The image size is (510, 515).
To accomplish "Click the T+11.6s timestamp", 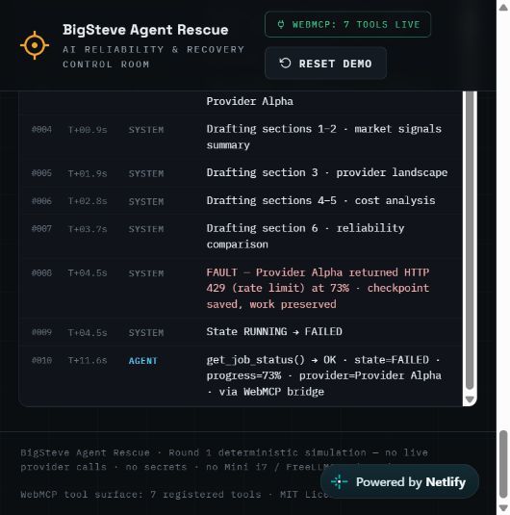I will tap(88, 361).
